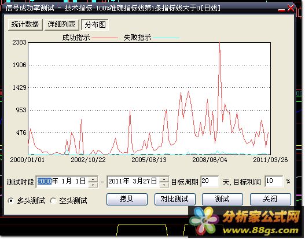This screenshot has width=305, height=239.
Task: Minimize the dialog using the red dash icon
Action: (281, 9)
